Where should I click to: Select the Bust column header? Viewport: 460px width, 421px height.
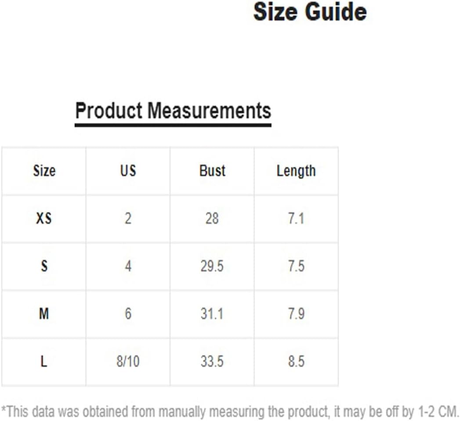click(212, 170)
